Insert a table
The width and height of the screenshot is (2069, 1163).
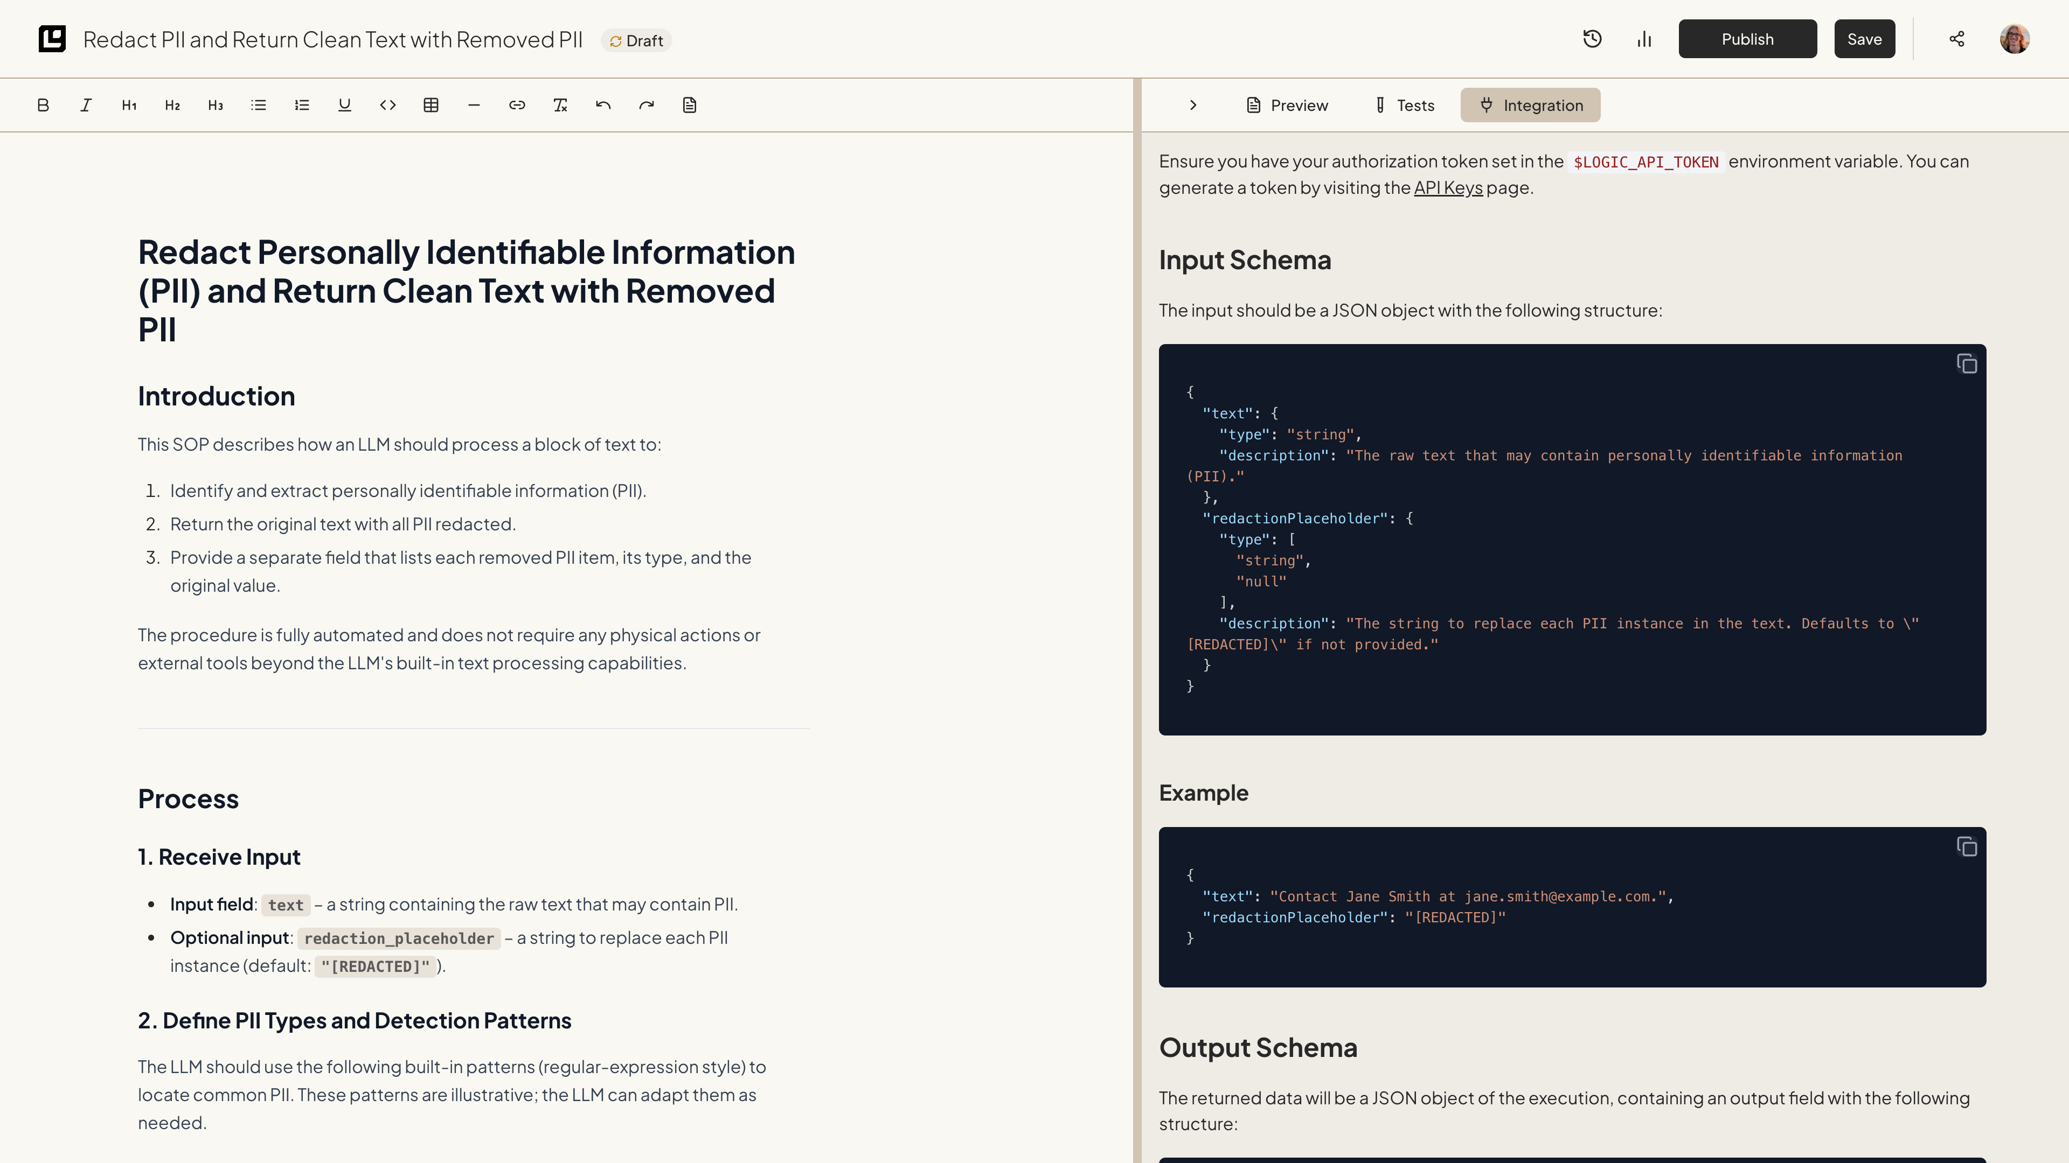(x=431, y=105)
